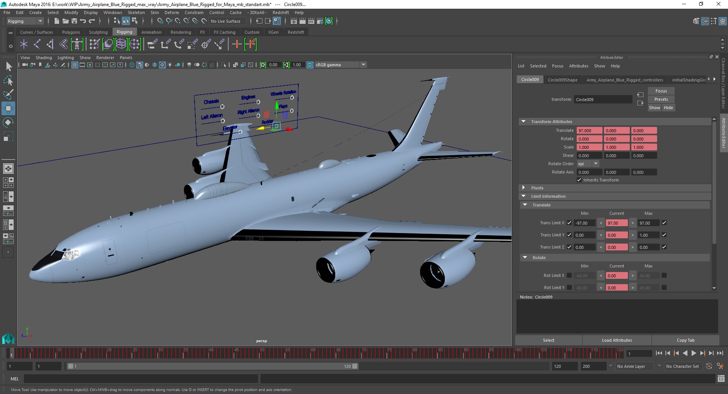Click the Redo arrow icon
The image size is (728, 394).
pos(91,21)
